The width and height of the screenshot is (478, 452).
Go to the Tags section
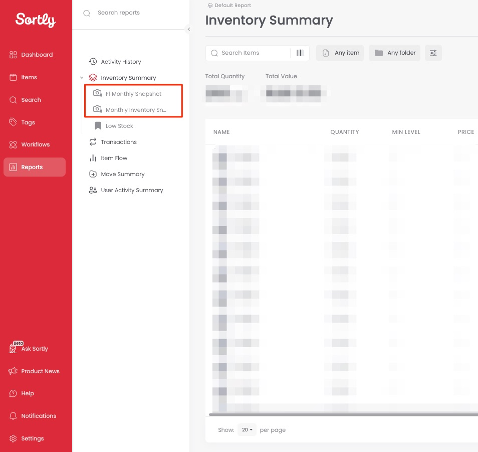28,122
